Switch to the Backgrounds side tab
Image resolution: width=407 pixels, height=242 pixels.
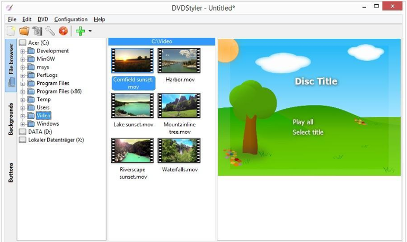click(11, 119)
